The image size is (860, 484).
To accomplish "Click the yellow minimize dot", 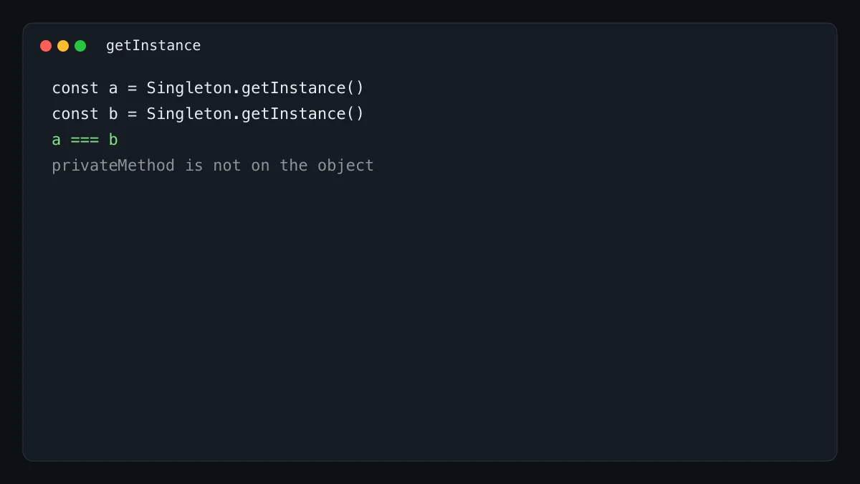I will point(63,46).
